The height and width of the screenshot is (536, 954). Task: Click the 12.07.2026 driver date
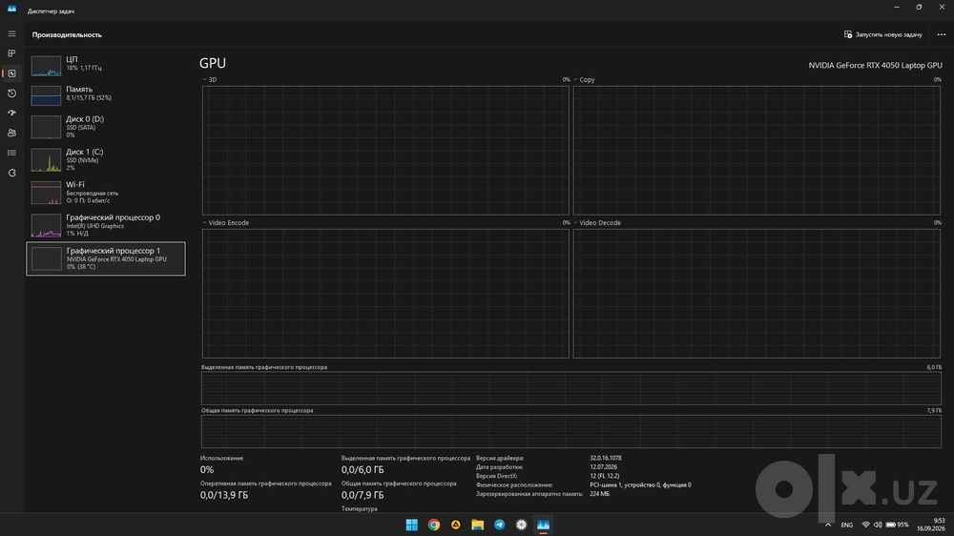pyautogui.click(x=604, y=467)
